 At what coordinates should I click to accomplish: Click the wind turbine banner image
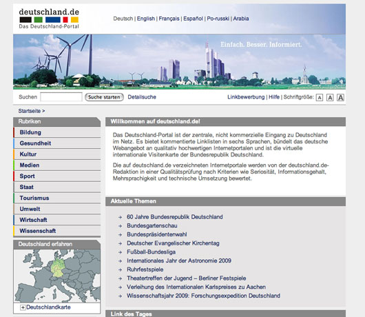[179, 62]
